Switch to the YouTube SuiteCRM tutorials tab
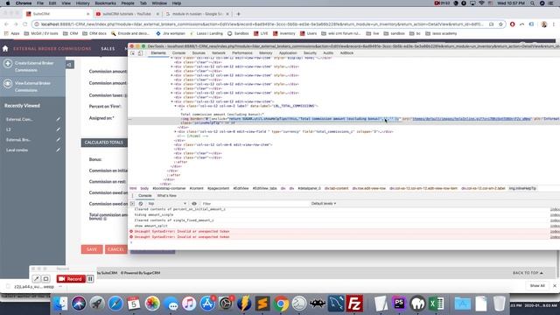 (127, 14)
